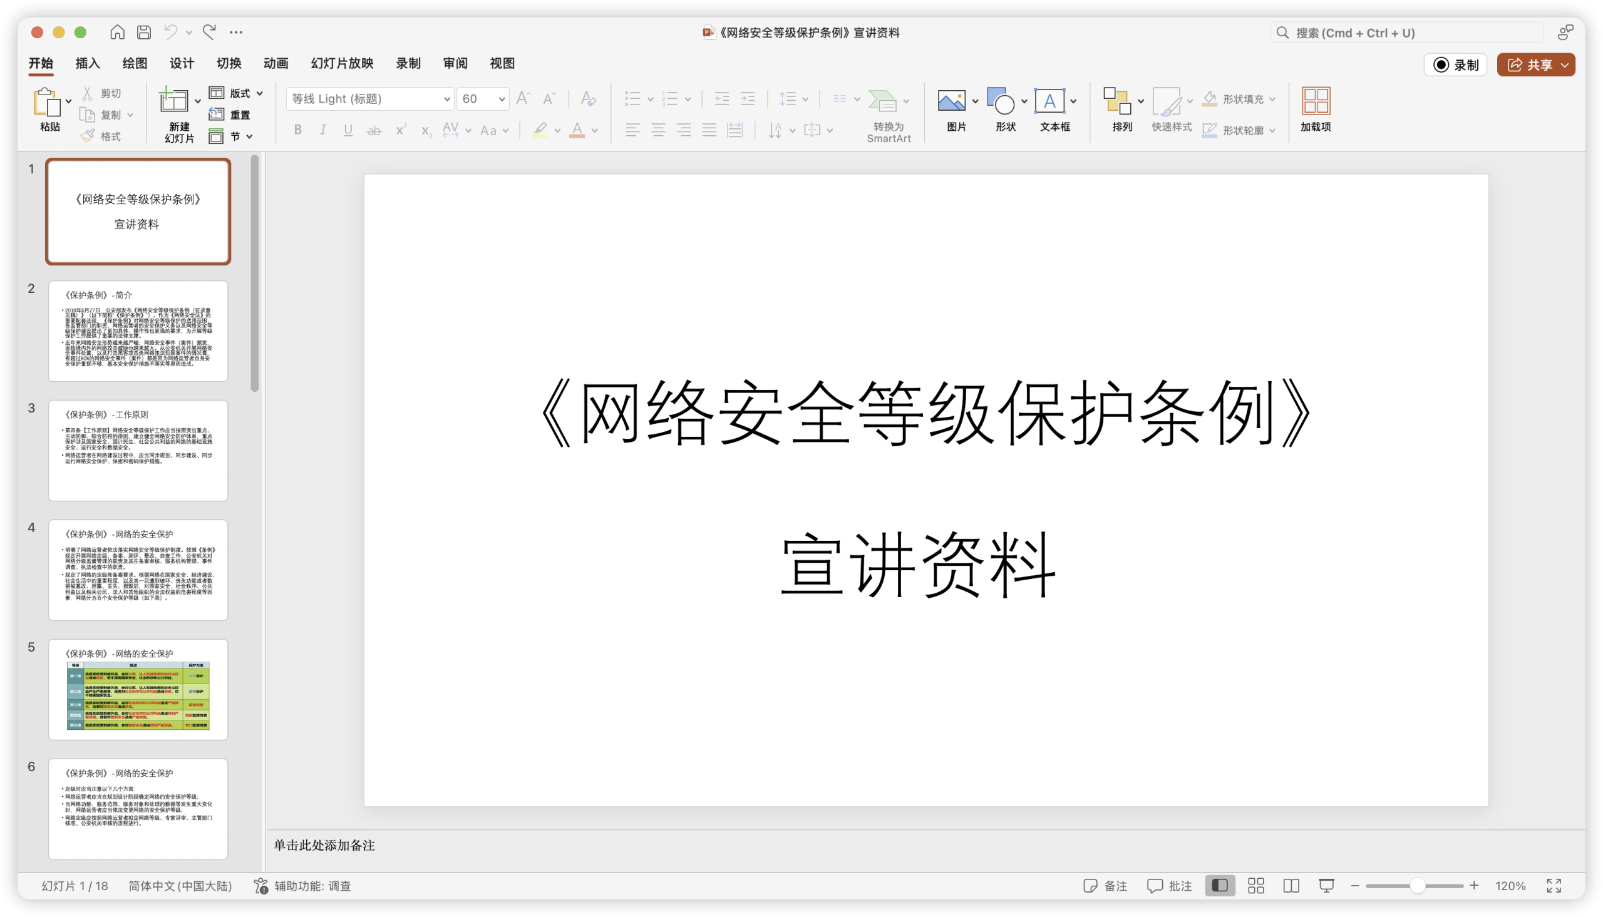1603x917 pixels.
Task: Select slide 5 thumbnail with the table
Action: [138, 689]
